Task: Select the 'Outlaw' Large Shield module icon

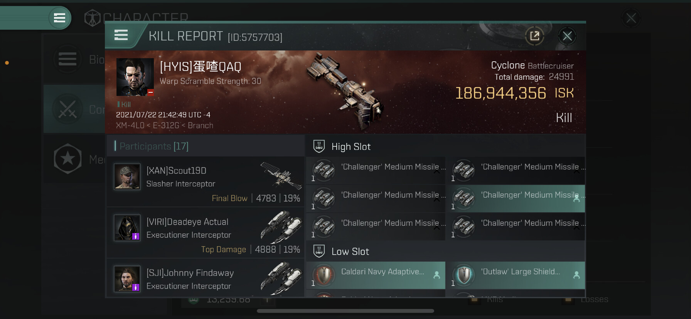Action: tap(464, 275)
